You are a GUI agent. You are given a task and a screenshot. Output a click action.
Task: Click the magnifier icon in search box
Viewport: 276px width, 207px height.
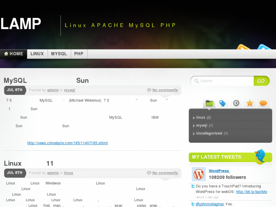pos(196,81)
